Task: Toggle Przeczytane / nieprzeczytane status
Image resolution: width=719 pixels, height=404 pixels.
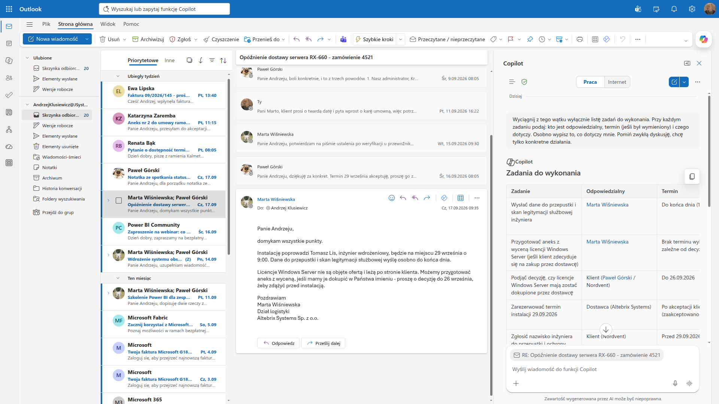Action: (x=448, y=39)
